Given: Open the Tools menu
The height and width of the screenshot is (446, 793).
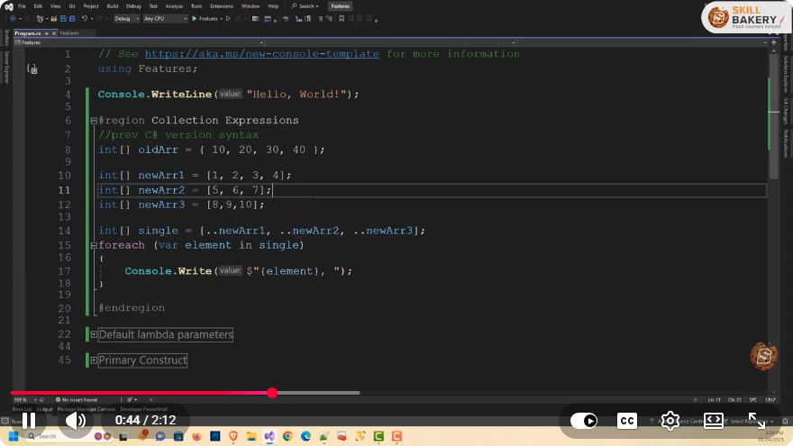Looking at the screenshot, I should coord(196,6).
